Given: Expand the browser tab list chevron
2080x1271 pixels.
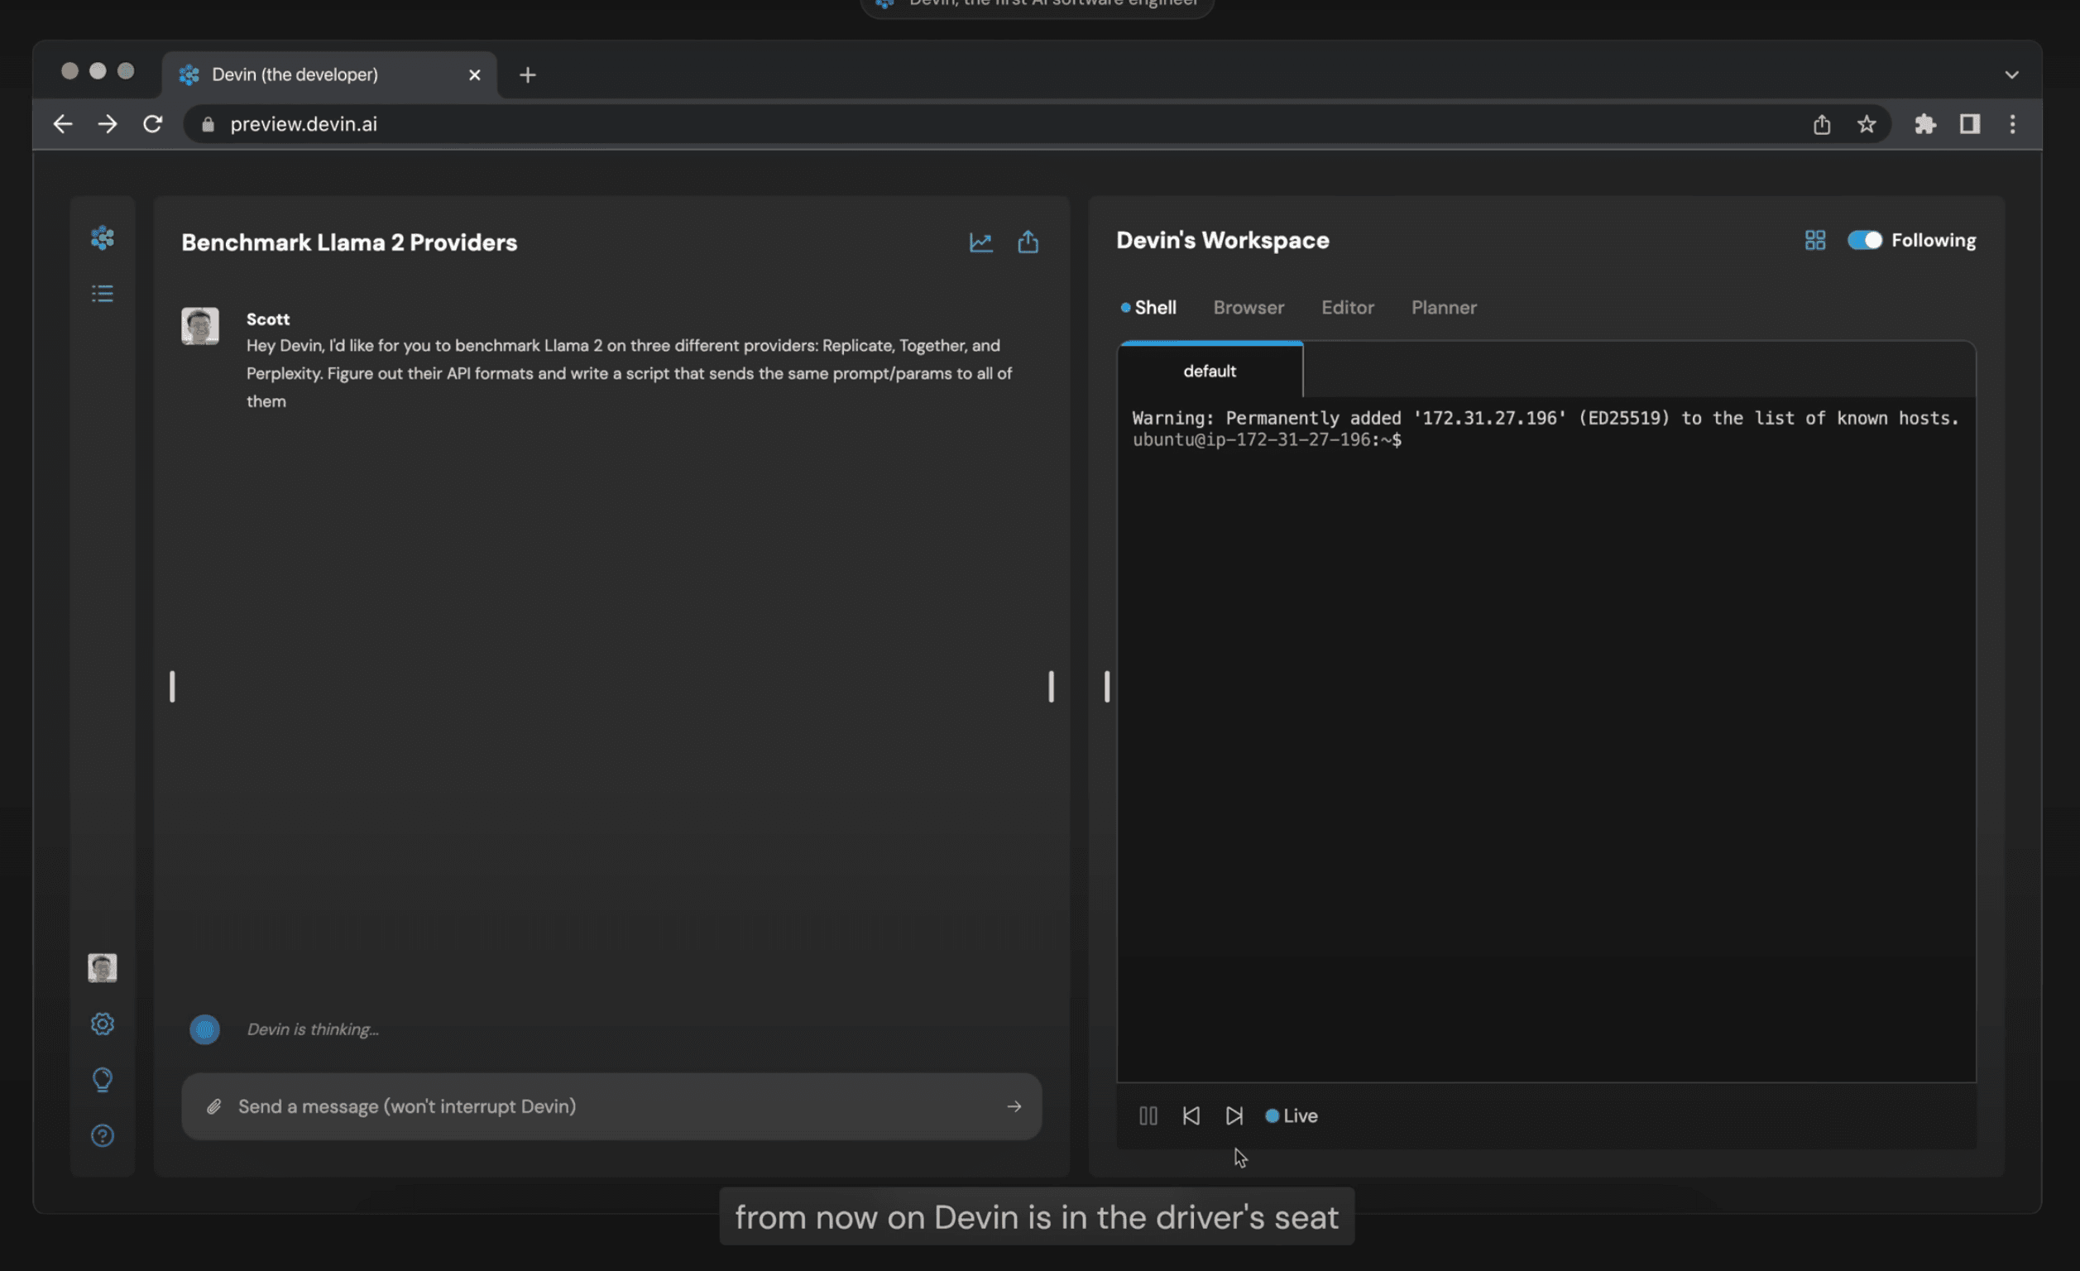Looking at the screenshot, I should pos(2011,74).
